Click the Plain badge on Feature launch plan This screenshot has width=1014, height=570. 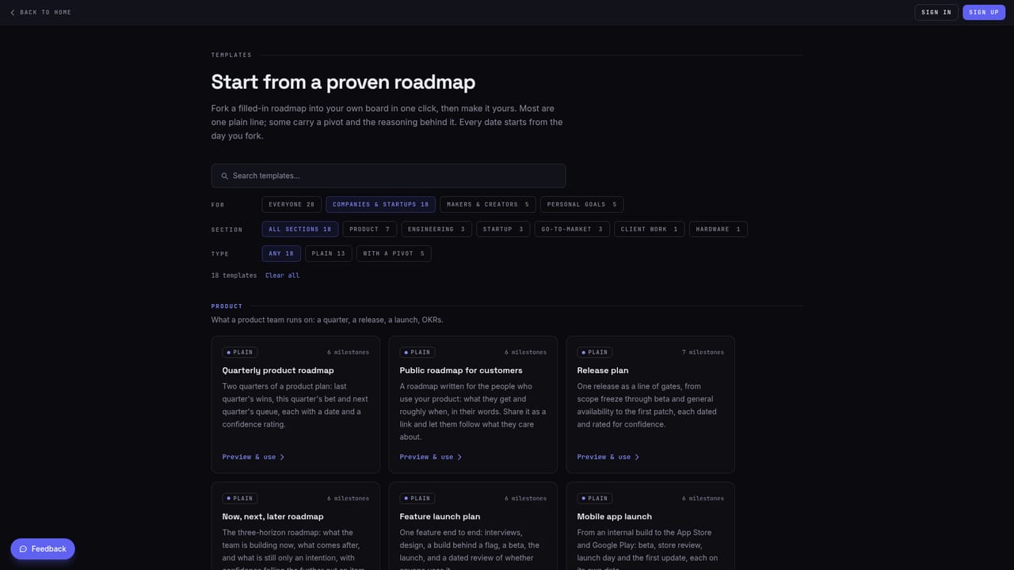(x=417, y=499)
